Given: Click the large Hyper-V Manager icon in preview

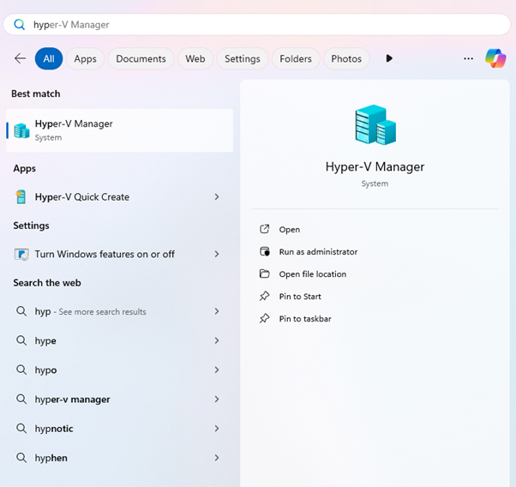Looking at the screenshot, I should 375,125.
